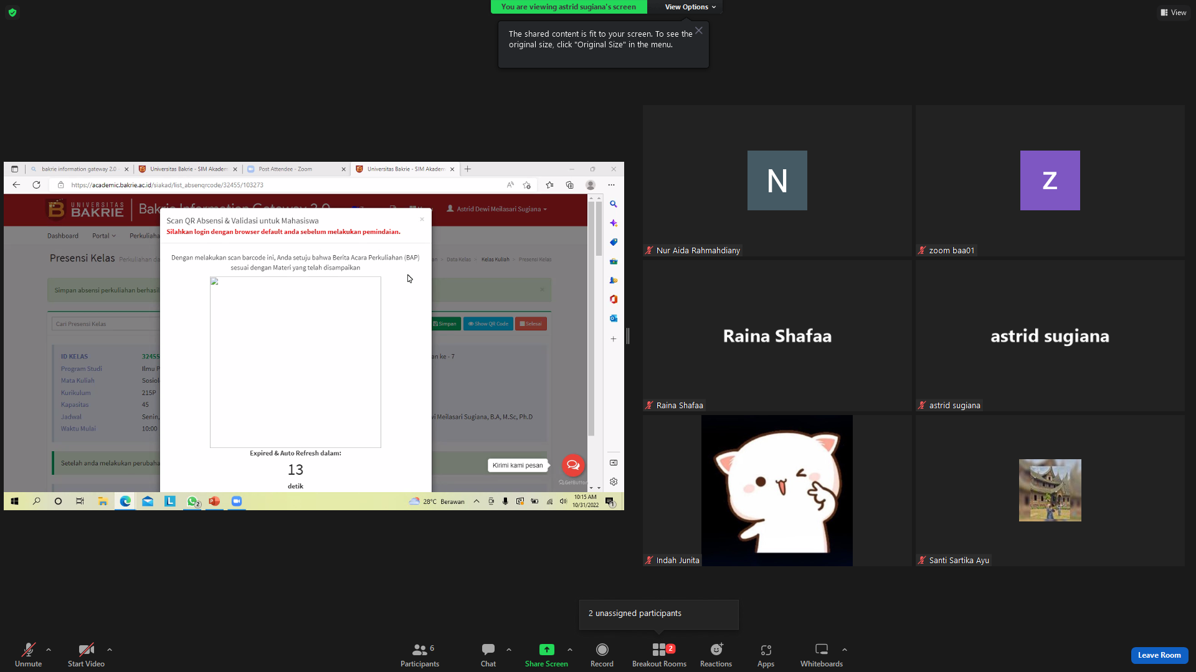
Task: Click the Cari Presensi Kelas search field
Action: click(106, 324)
